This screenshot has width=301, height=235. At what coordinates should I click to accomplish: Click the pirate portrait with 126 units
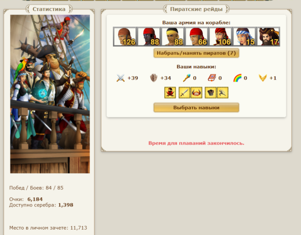[x=125, y=37]
